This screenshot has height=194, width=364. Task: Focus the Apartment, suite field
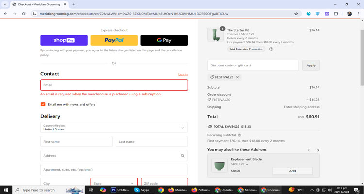point(114,170)
